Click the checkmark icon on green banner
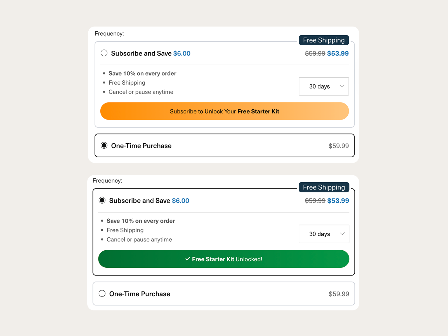Image resolution: width=448 pixels, height=336 pixels. point(188,259)
